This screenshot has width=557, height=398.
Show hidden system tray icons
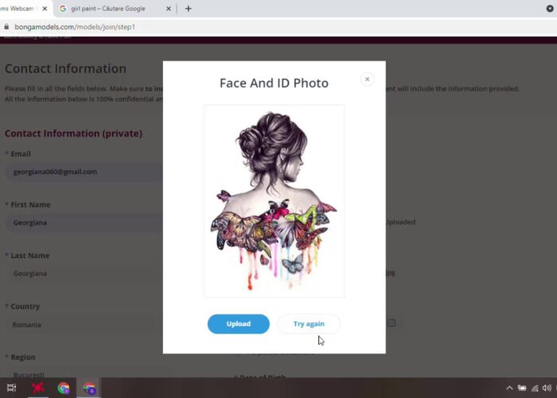509,388
